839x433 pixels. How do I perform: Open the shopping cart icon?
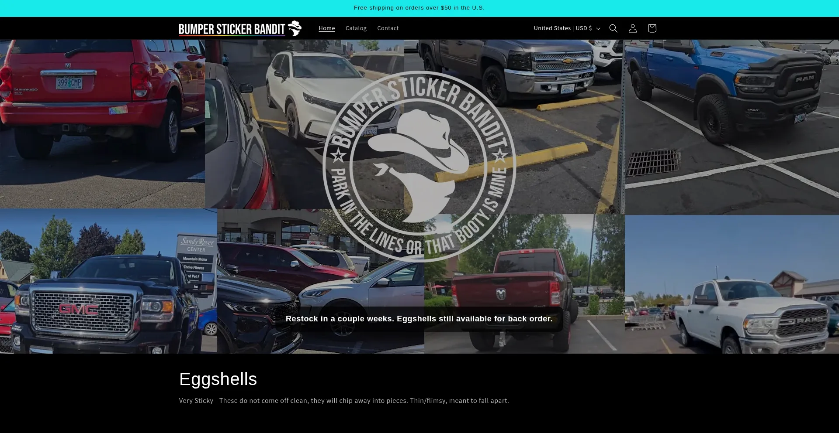click(x=652, y=28)
